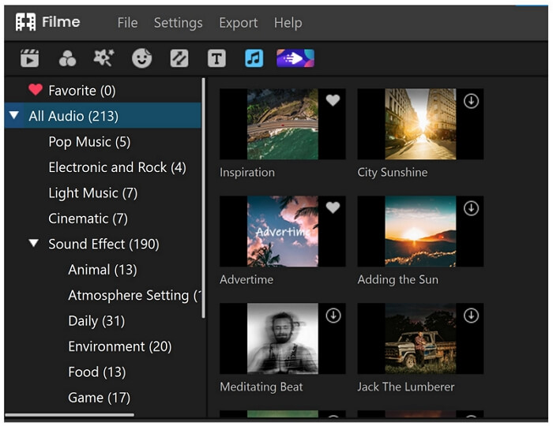Collapse the All Audio tree
The image size is (553, 426).
point(14,116)
